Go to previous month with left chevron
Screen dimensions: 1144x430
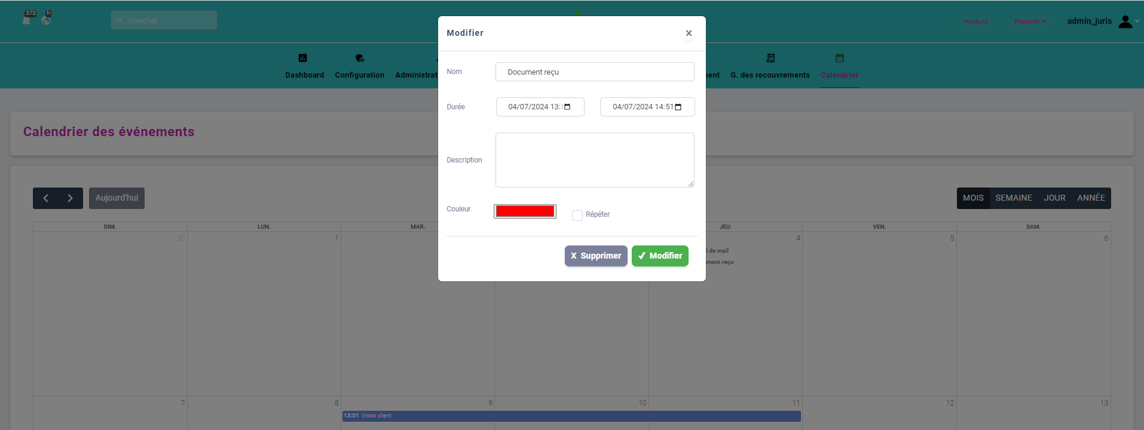pos(45,198)
